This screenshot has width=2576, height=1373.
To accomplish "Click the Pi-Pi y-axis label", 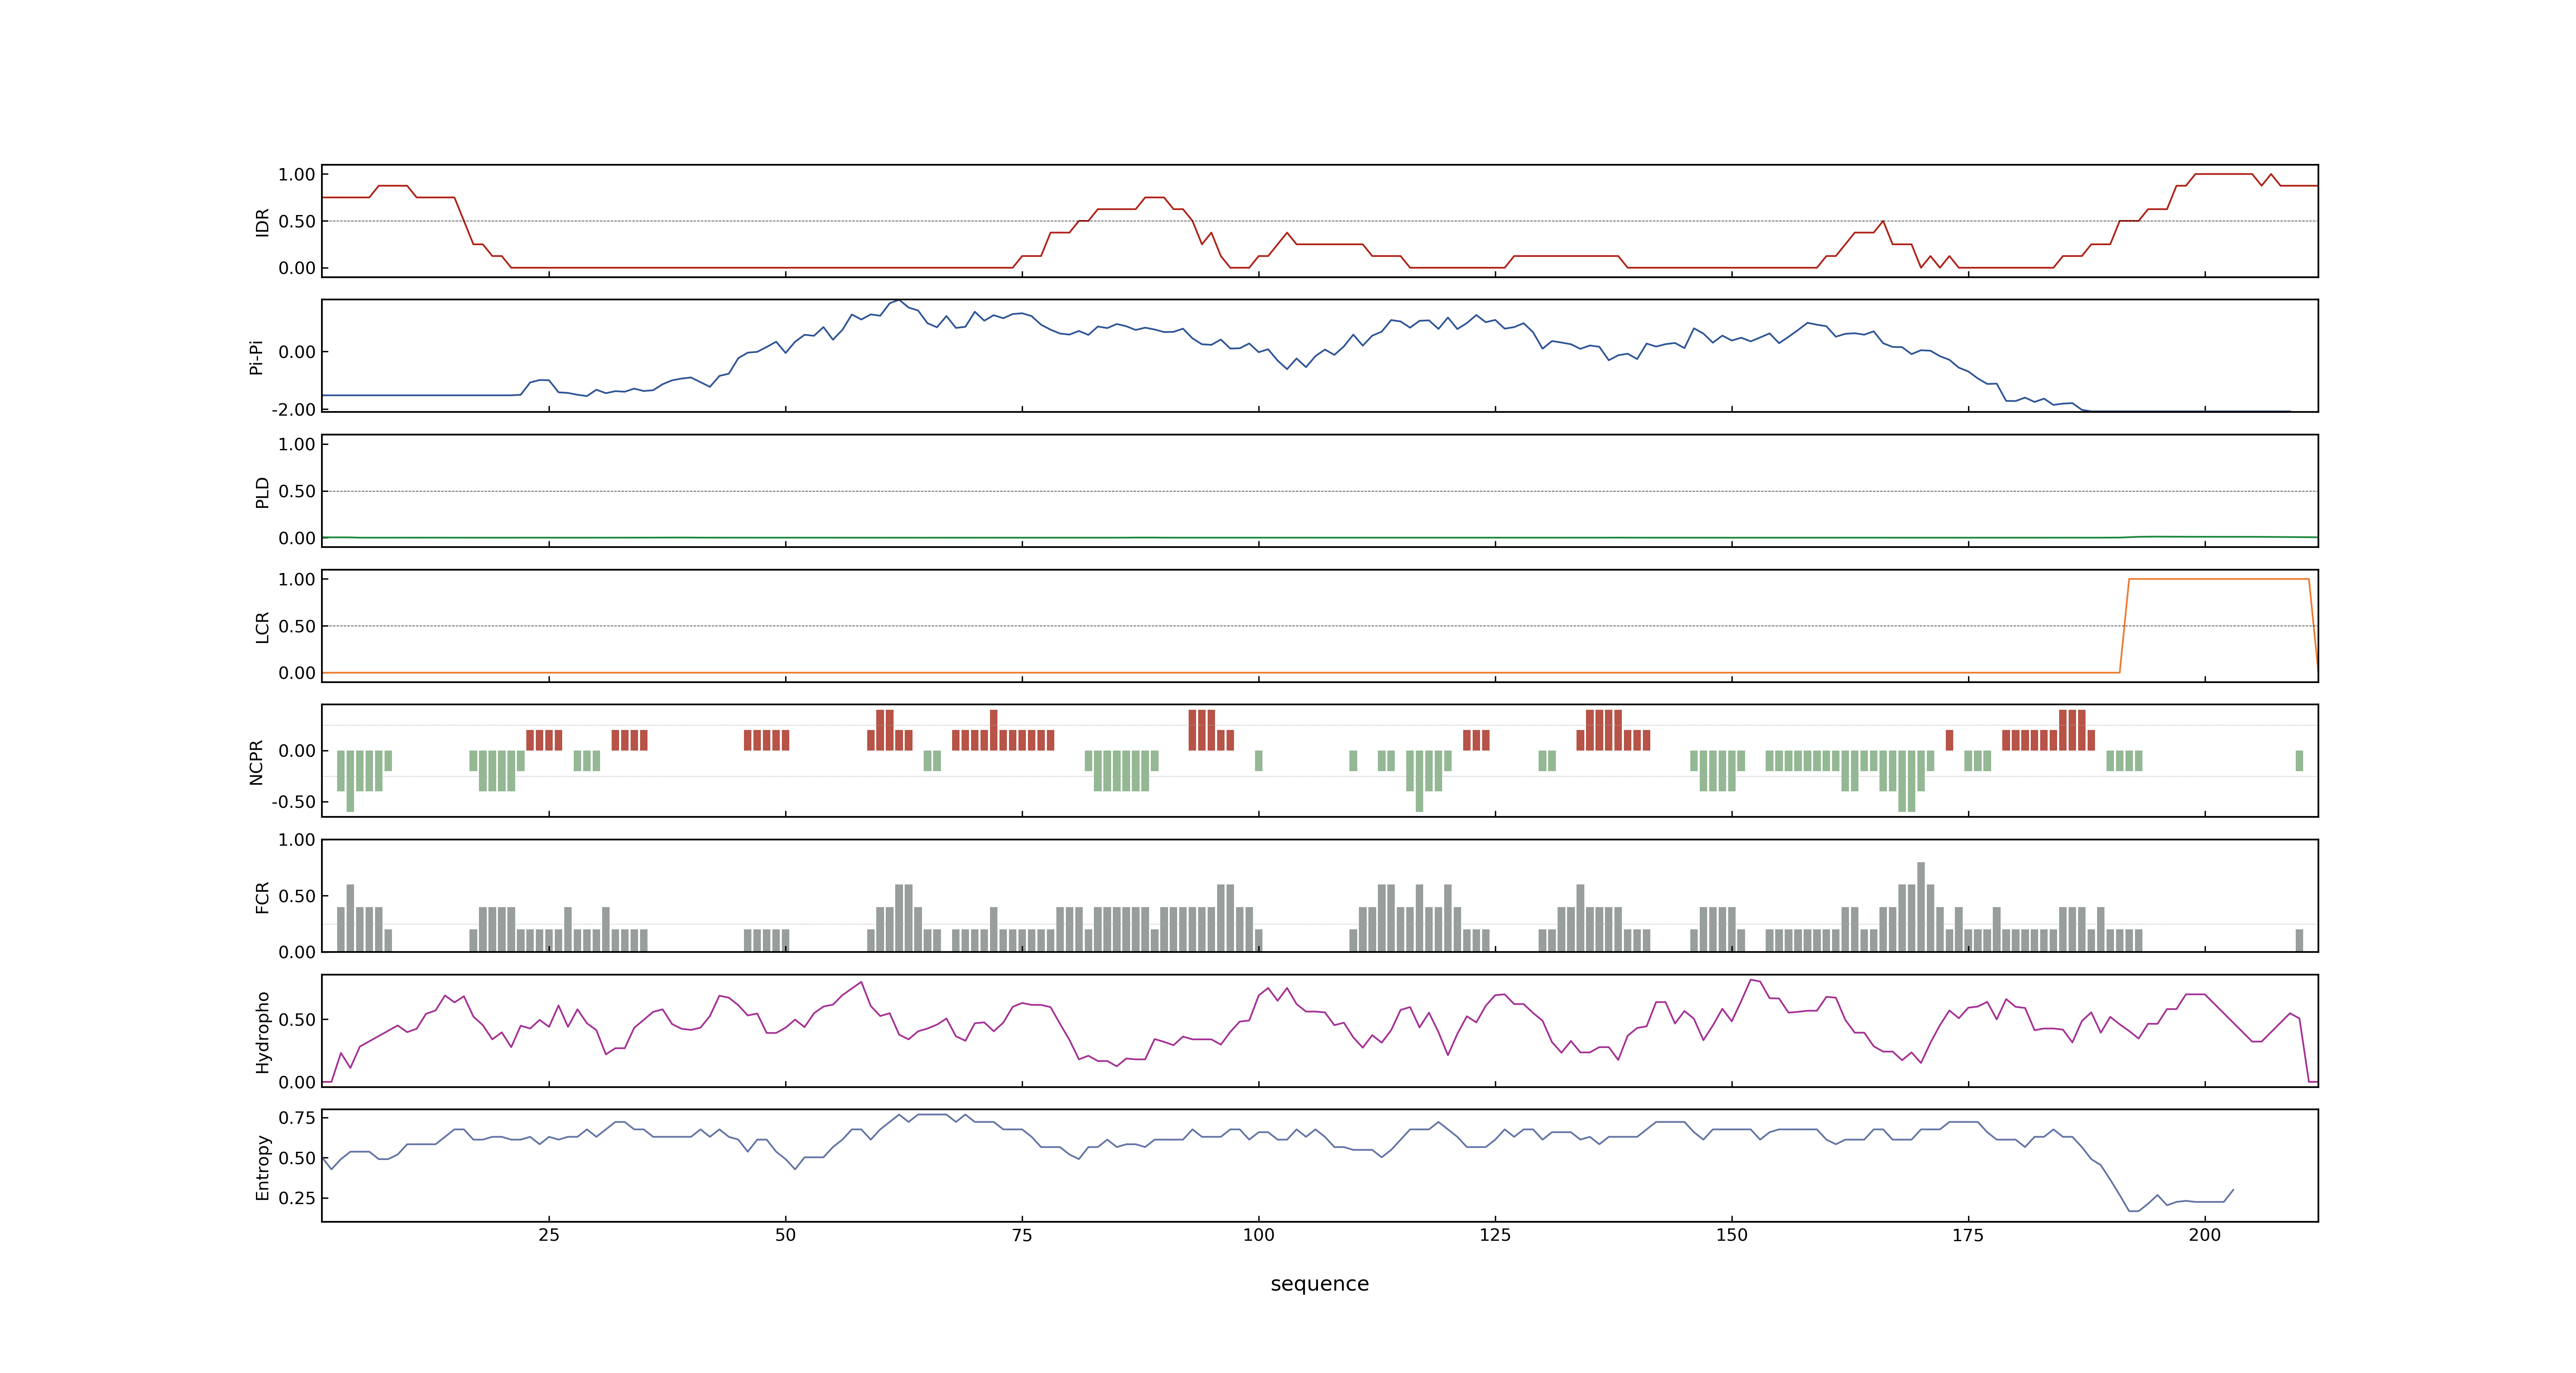I will click(x=256, y=357).
